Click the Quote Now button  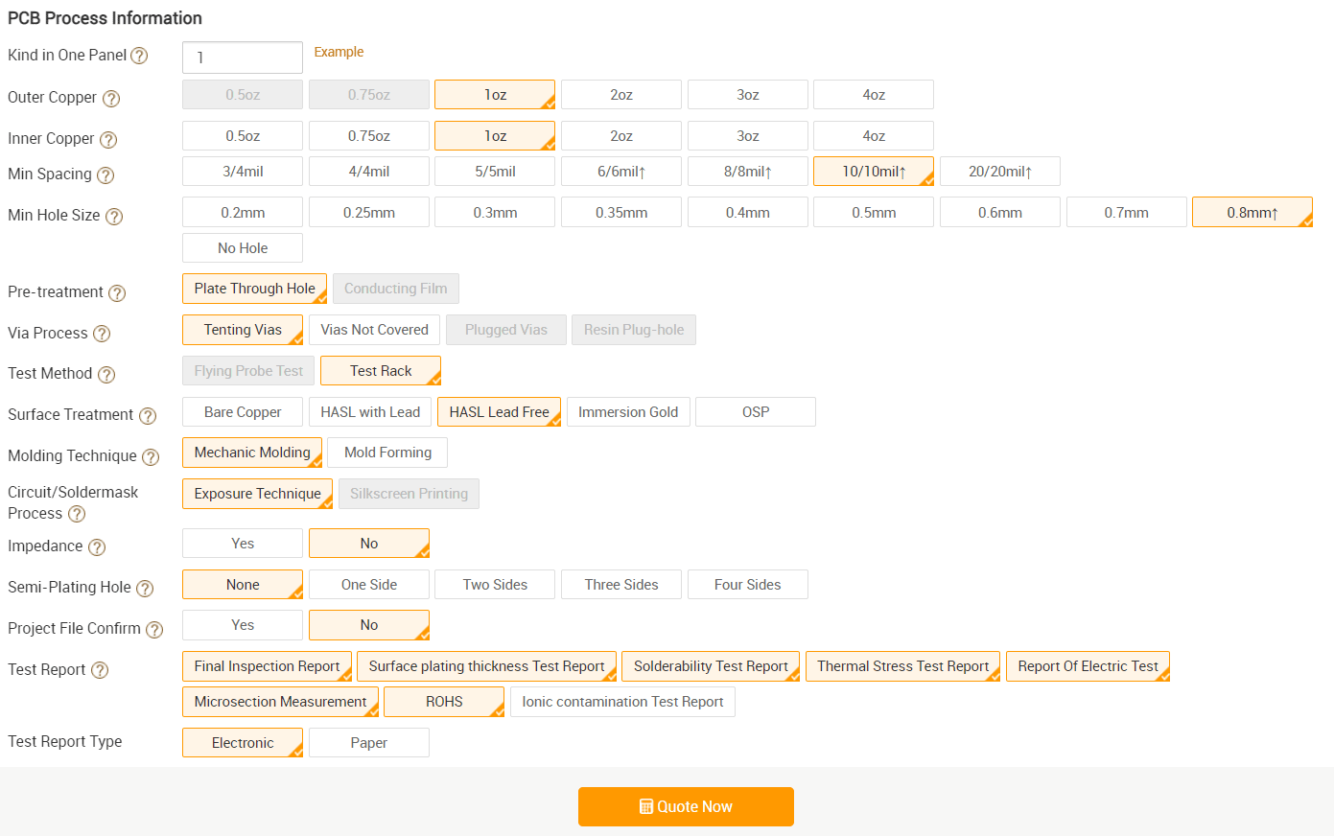(686, 806)
